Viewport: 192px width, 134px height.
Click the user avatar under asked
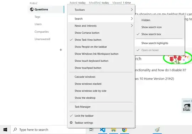[187, 107]
